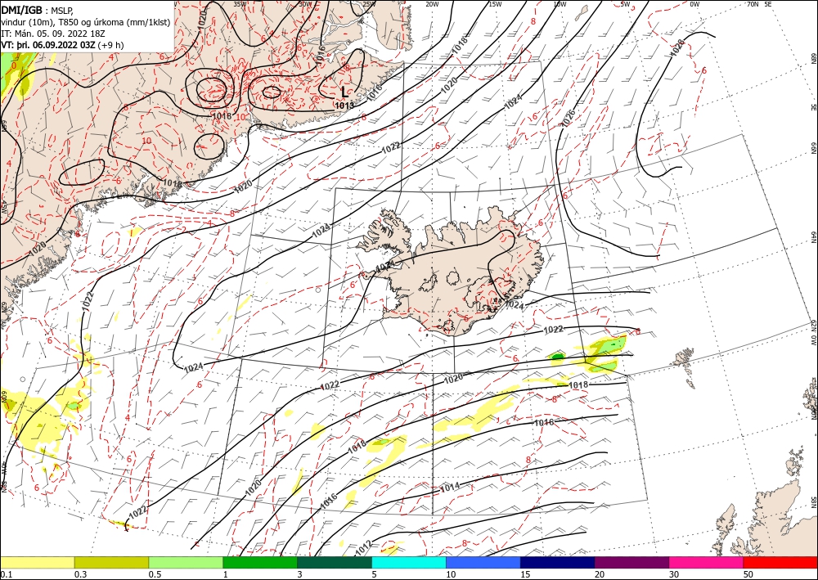Click the 1013 pressure label under L

344,106
